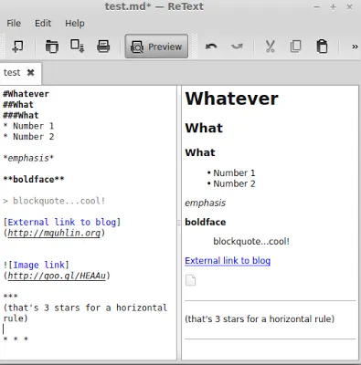This screenshot has height=365, width=361.
Task: Click the **boldface** text in editor
Action: pos(34,180)
